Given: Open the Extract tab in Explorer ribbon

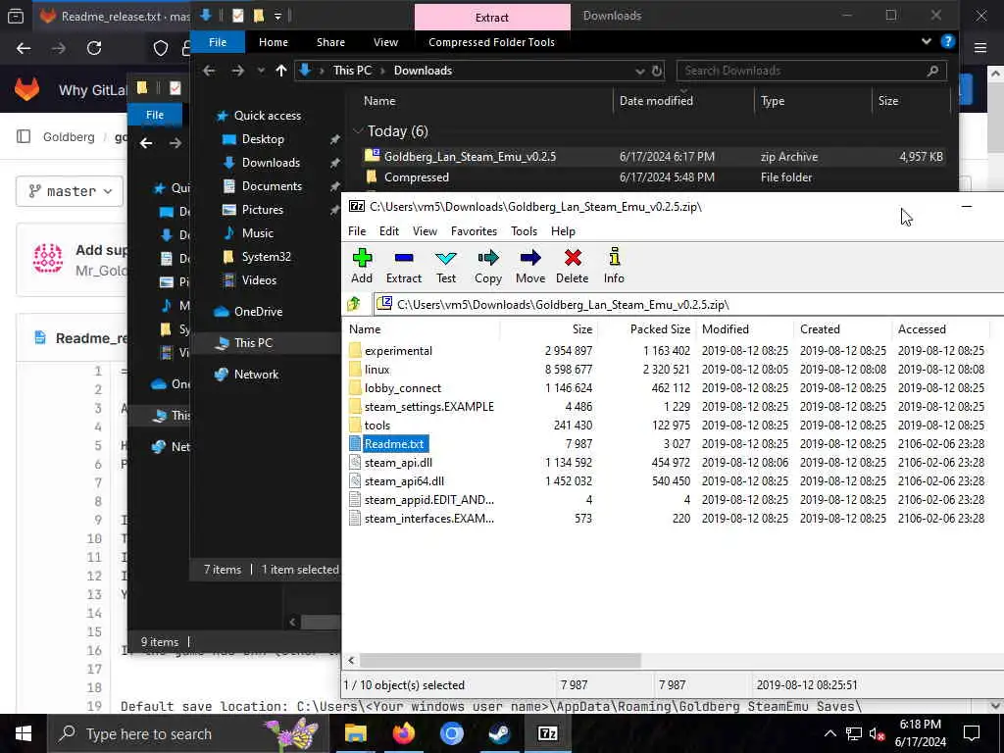Looking at the screenshot, I should [492, 18].
